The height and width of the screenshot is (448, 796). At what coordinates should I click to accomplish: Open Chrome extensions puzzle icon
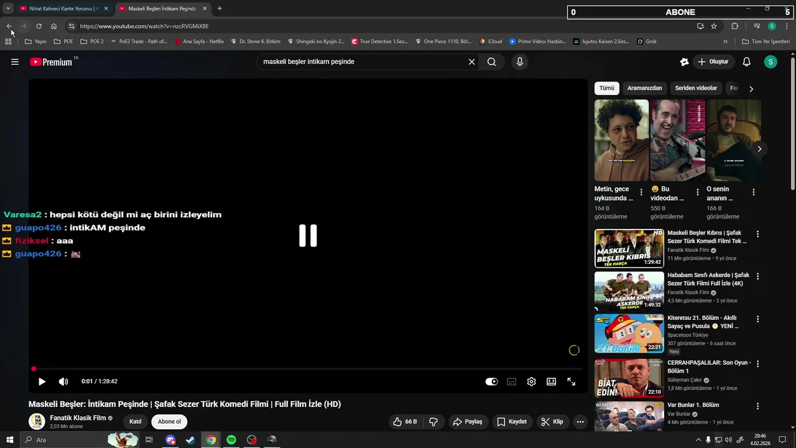(x=734, y=26)
